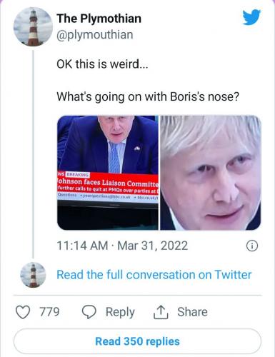Click the blue Twitter bird logo
The width and height of the screenshot is (275, 357).
[251, 17]
